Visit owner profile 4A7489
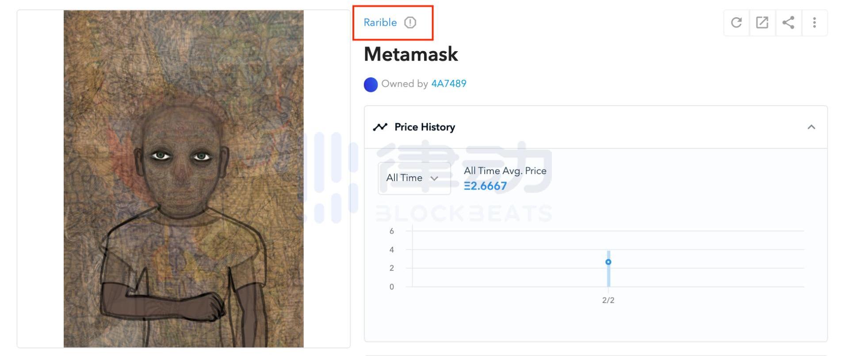Viewport: 849px width, 356px height. click(448, 83)
